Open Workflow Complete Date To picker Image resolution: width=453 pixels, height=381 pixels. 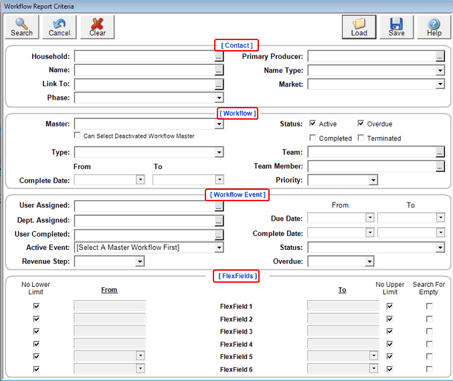click(219, 180)
